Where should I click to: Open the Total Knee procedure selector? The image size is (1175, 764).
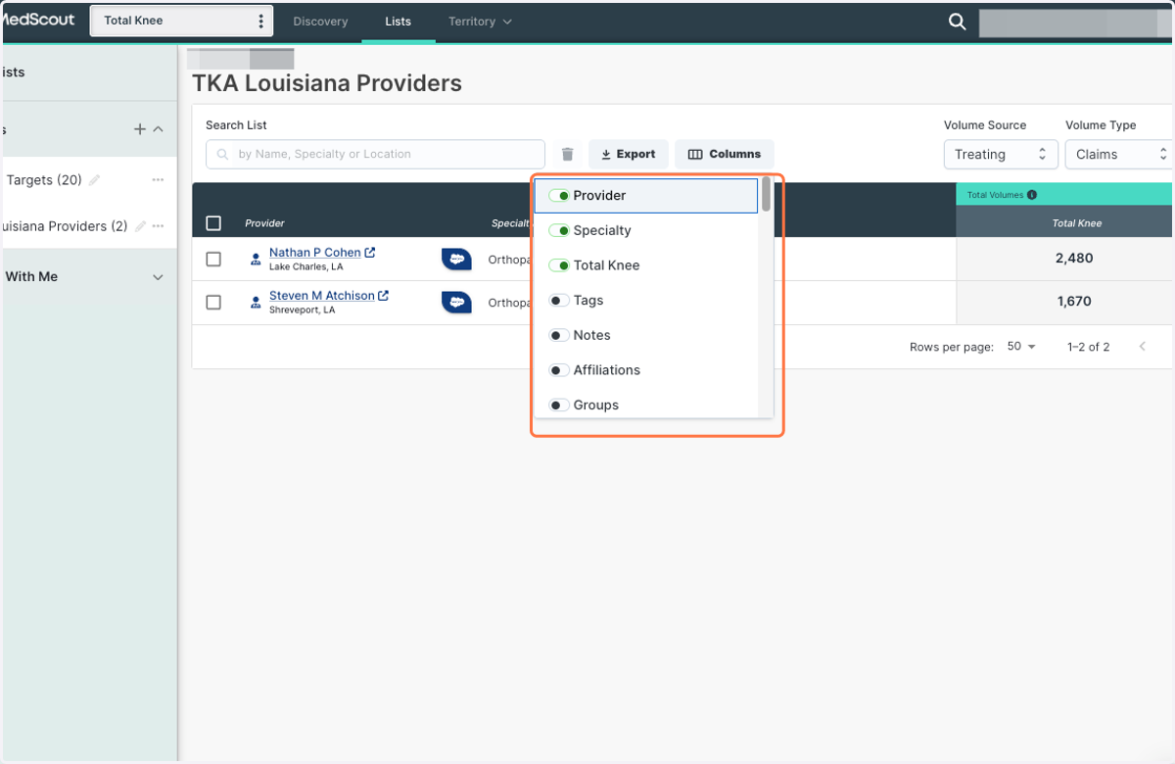coord(181,21)
